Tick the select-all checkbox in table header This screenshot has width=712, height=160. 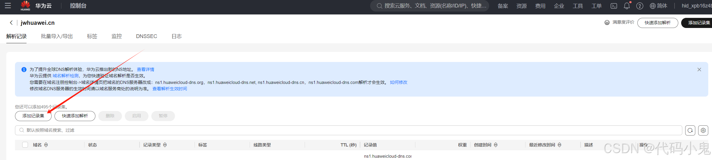pos(25,145)
